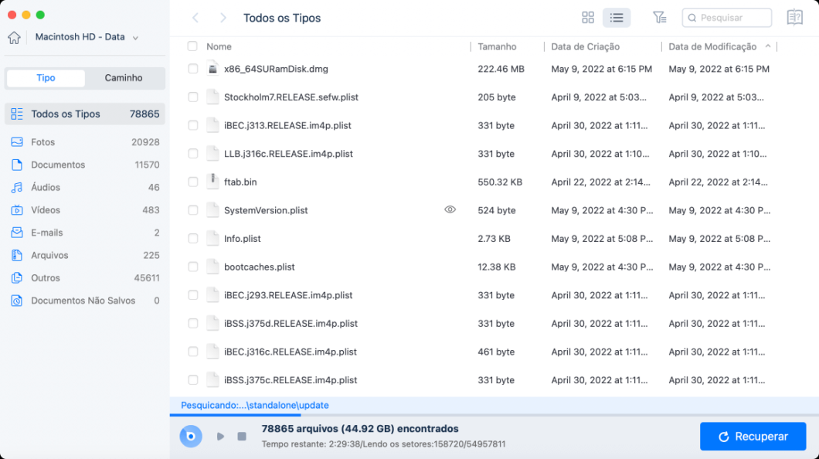Toggle the select-all checkbox beside Nome
819x459 pixels.
tap(192, 46)
